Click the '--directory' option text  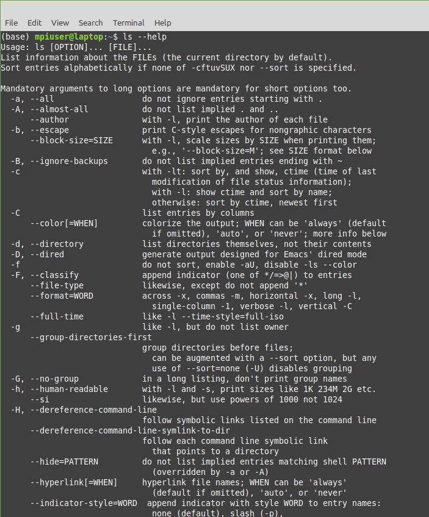pyautogui.click(x=57, y=244)
